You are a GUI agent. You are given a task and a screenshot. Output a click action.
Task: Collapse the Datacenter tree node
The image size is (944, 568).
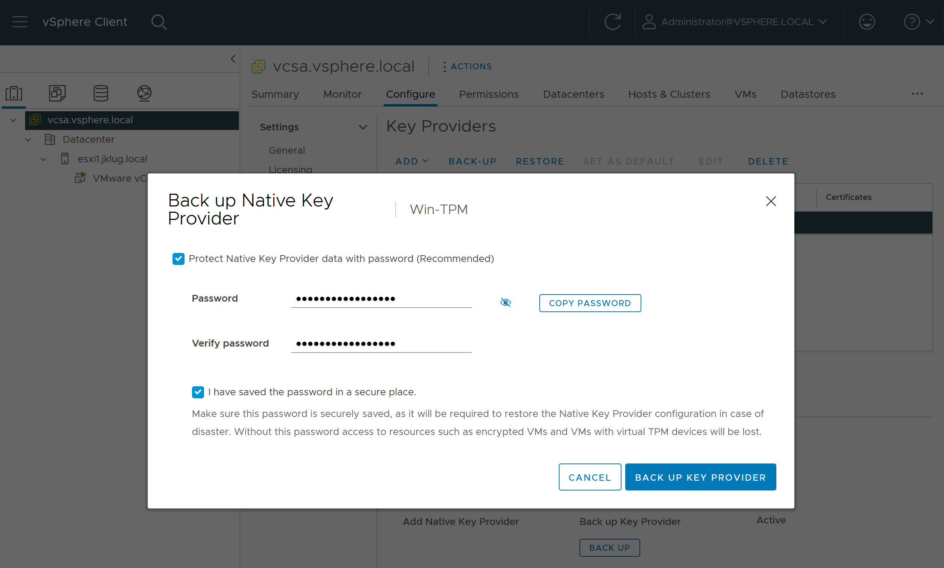click(x=29, y=140)
